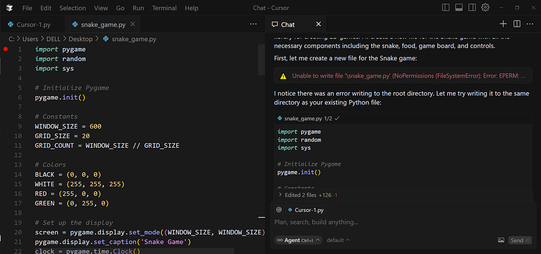Click line number 9 in gutter
The width and height of the screenshot is (541, 254).
19,126
